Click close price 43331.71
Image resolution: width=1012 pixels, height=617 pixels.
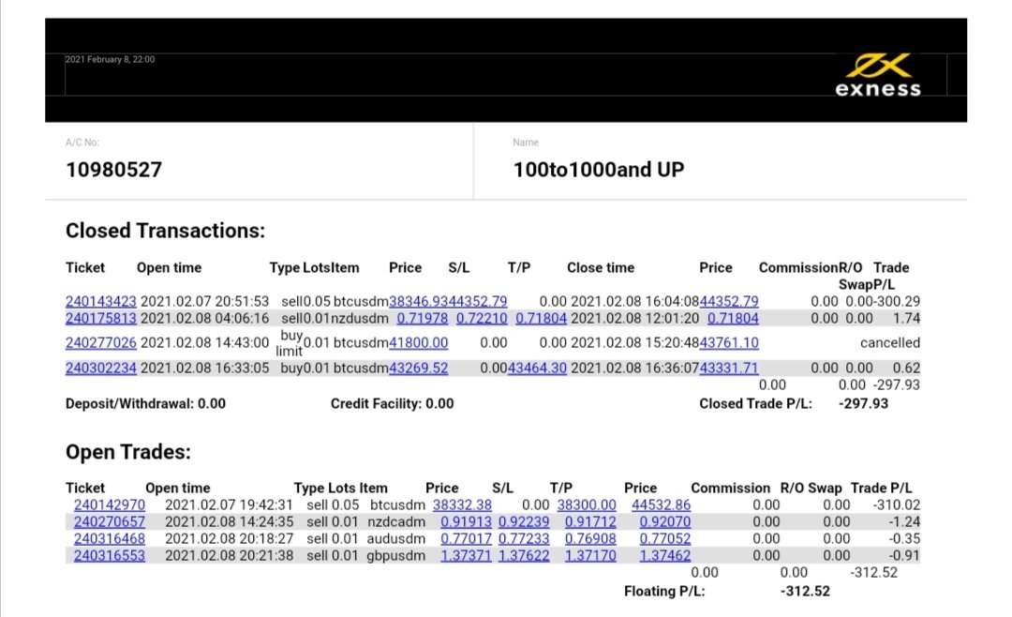[729, 368]
